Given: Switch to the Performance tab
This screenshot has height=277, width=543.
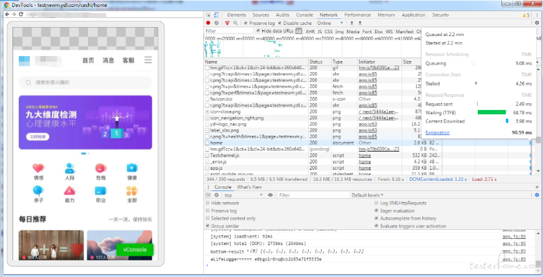Looking at the screenshot, I should pos(357,15).
